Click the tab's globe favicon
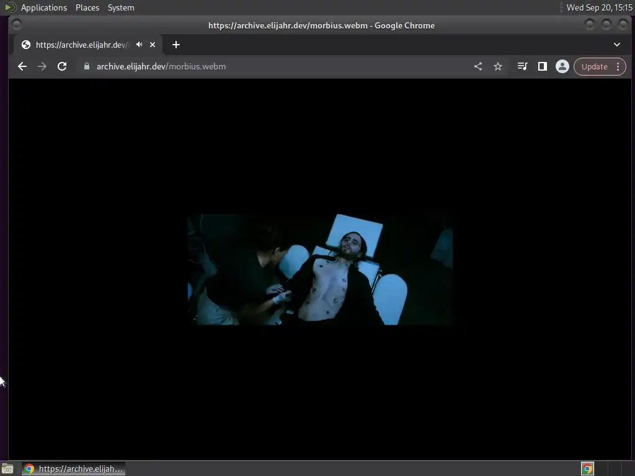The width and height of the screenshot is (635, 476). [x=26, y=45]
